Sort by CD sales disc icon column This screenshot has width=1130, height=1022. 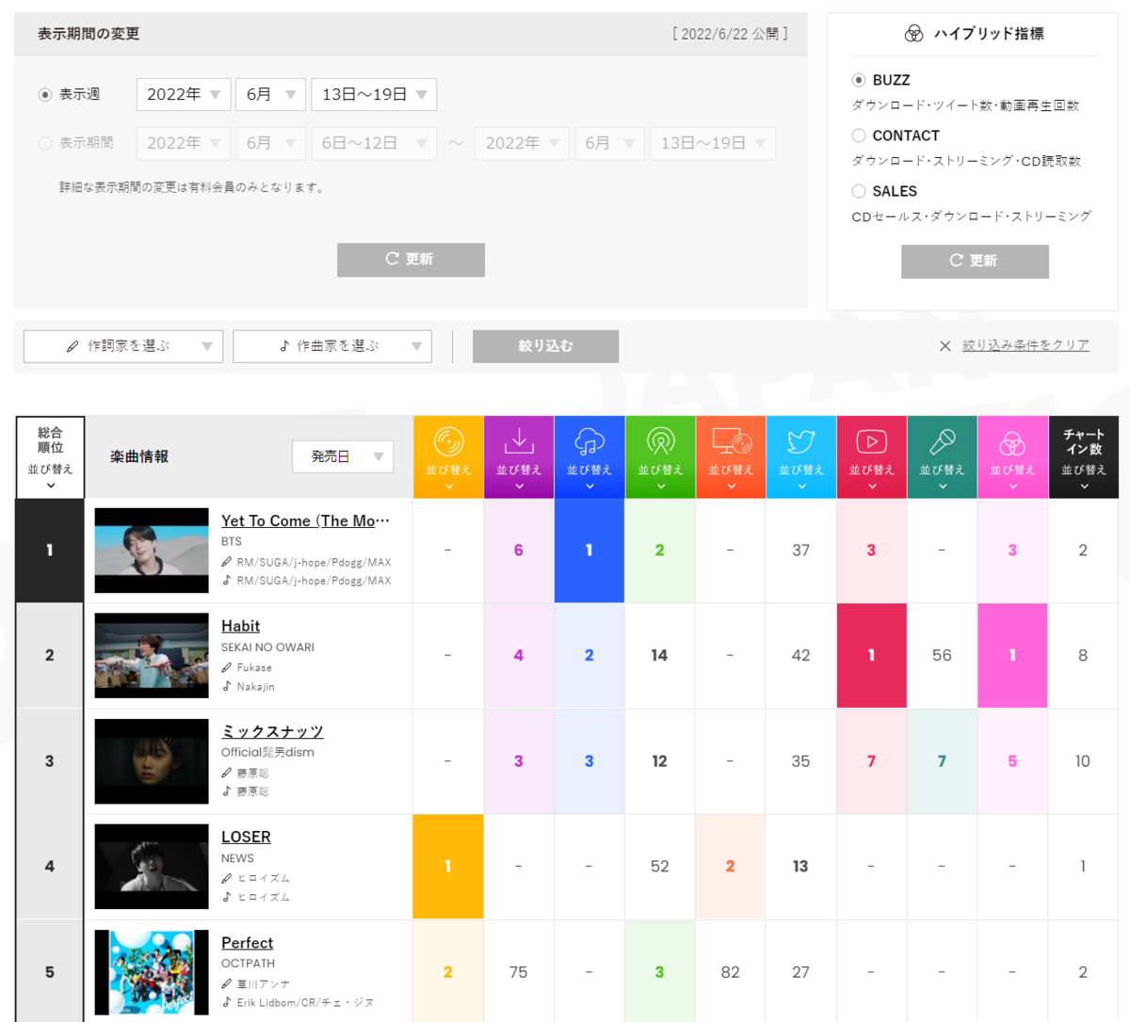tap(448, 457)
